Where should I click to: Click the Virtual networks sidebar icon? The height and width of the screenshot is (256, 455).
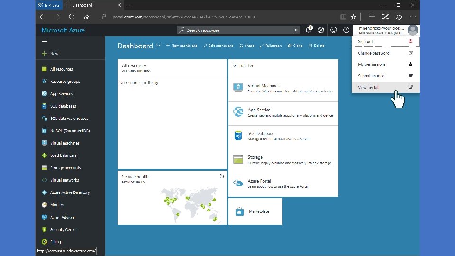pos(44,180)
